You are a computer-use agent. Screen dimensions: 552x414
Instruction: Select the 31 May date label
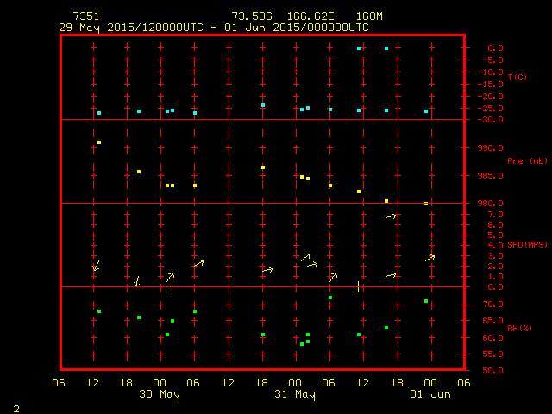tap(295, 394)
